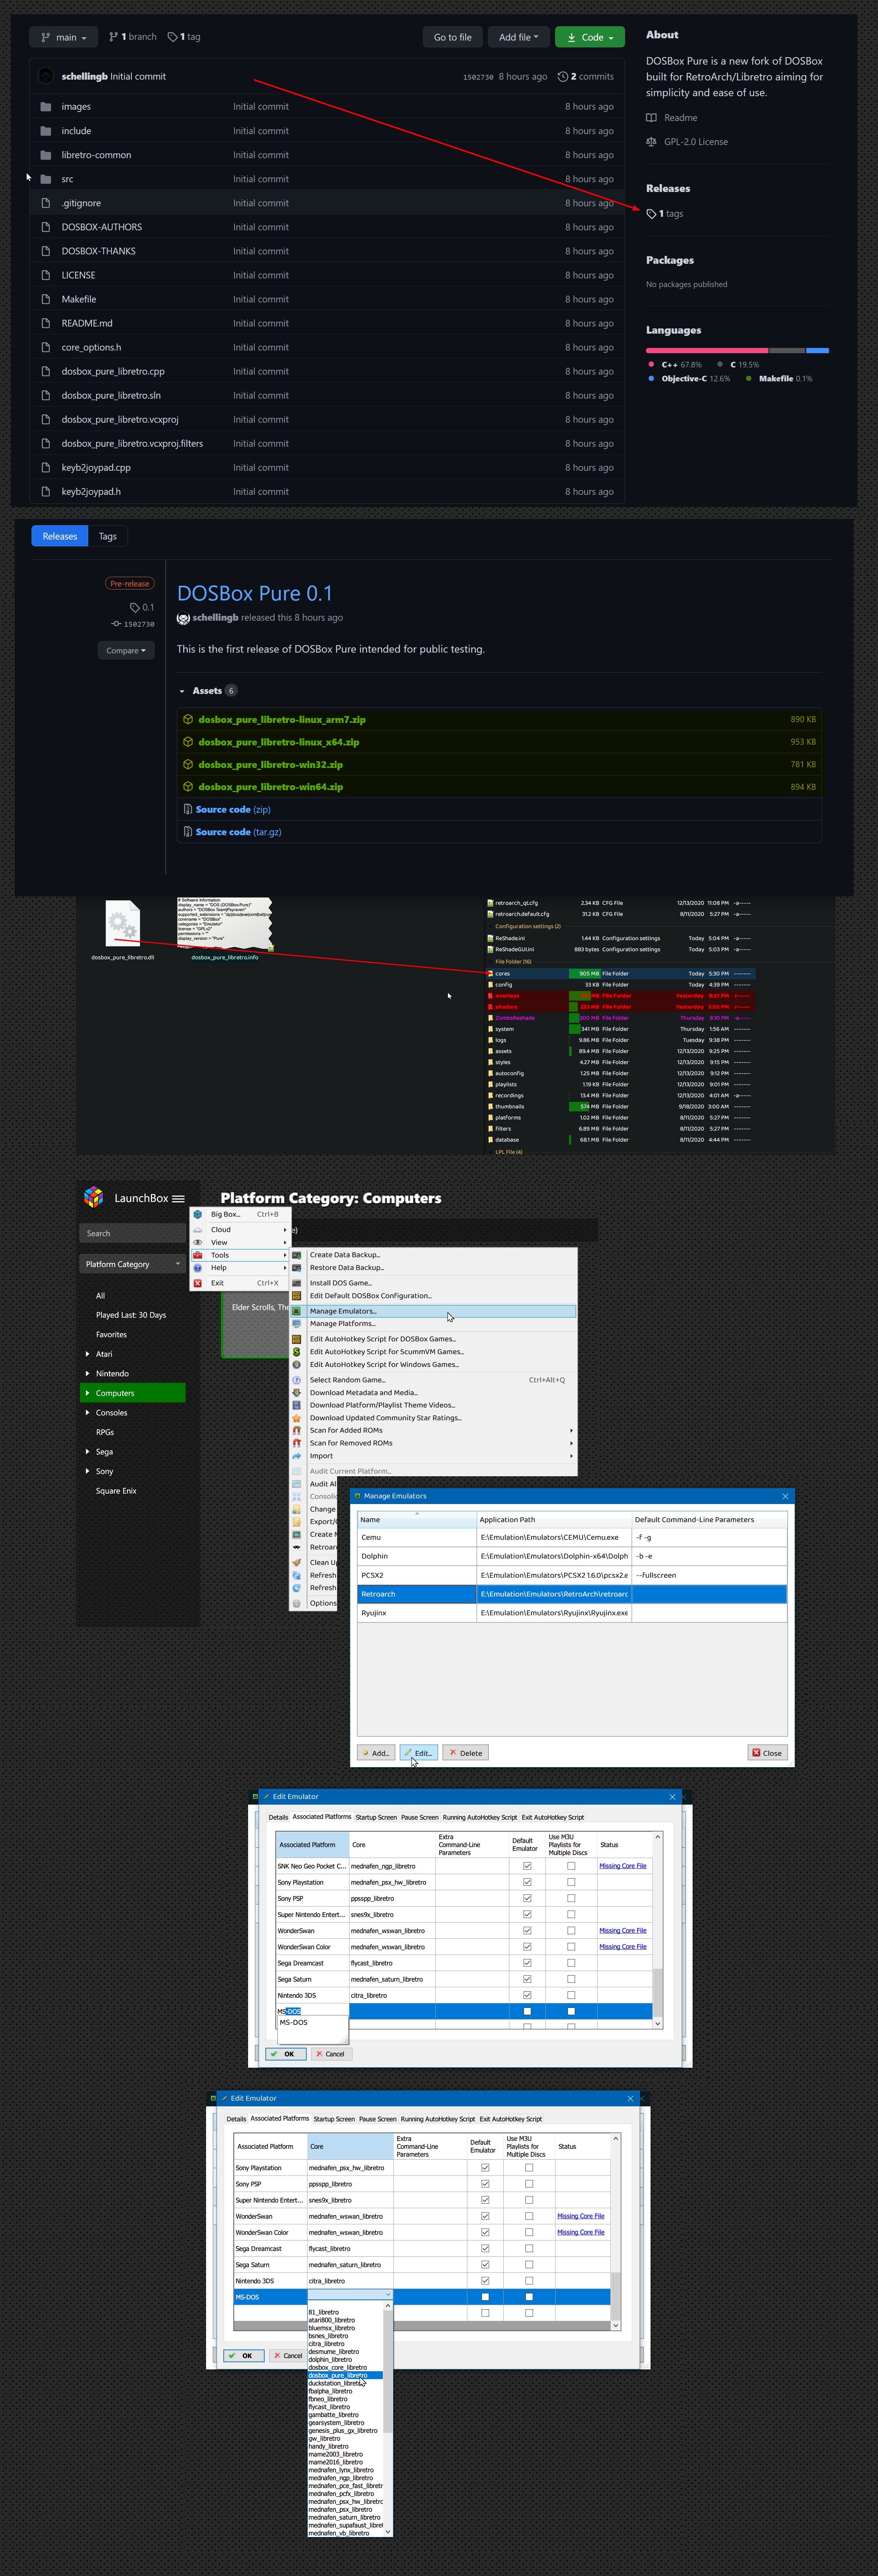Switch to the Releases tab
This screenshot has height=2576, width=878.
[x=60, y=537]
